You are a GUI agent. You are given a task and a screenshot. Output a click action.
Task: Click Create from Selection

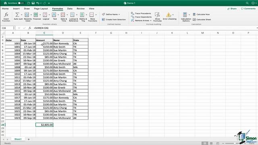click(x=114, y=20)
